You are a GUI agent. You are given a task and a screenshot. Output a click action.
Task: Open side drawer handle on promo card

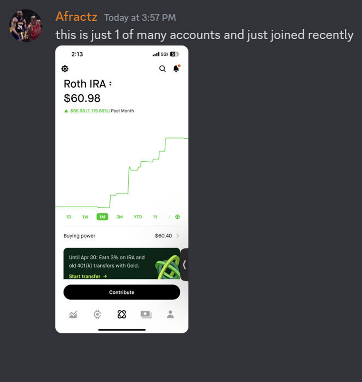[184, 265]
